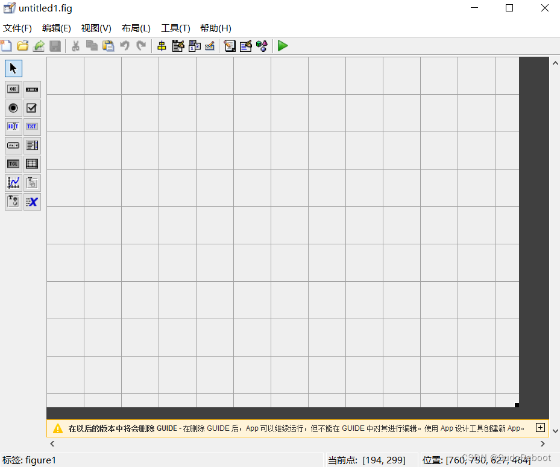Pick the Radio Button component
This screenshot has height=467, width=560.
pos(14,108)
